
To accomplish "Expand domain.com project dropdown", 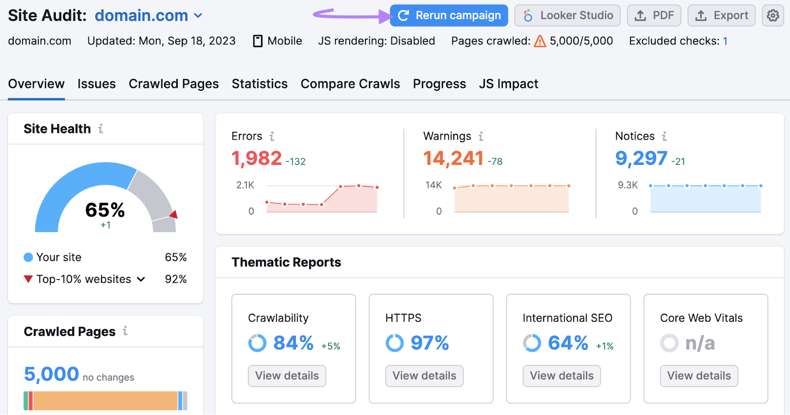I will click(x=198, y=16).
